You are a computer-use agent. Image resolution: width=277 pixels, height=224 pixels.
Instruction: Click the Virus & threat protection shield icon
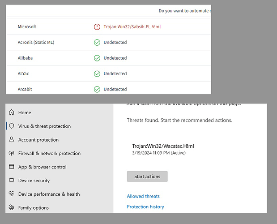click(12, 126)
